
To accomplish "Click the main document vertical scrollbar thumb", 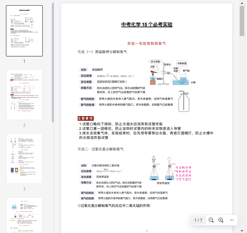I will (x=242, y=21).
